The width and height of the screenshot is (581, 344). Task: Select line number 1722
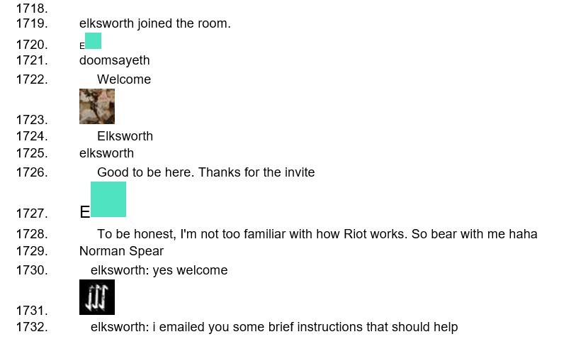click(x=32, y=79)
